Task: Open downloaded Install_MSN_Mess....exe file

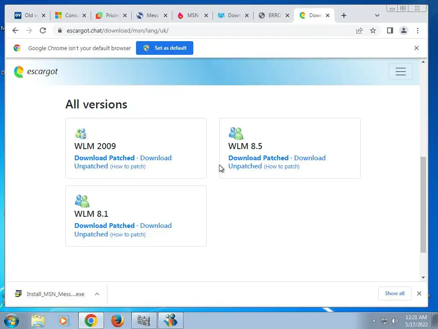Action: tap(50, 294)
